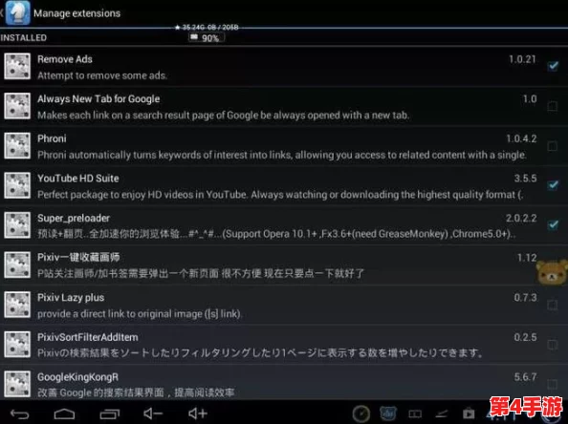Tap the Android back navigation arrow
The height and width of the screenshot is (424, 568).
point(19,413)
